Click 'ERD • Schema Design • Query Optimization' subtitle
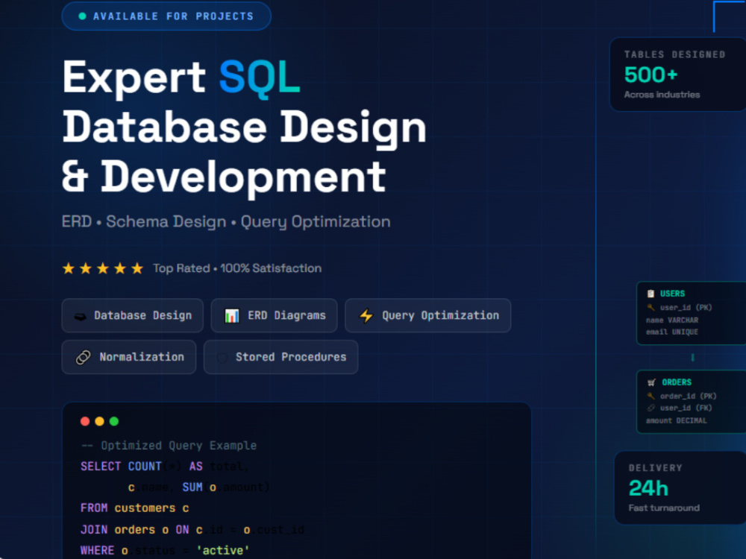 pyautogui.click(x=226, y=222)
